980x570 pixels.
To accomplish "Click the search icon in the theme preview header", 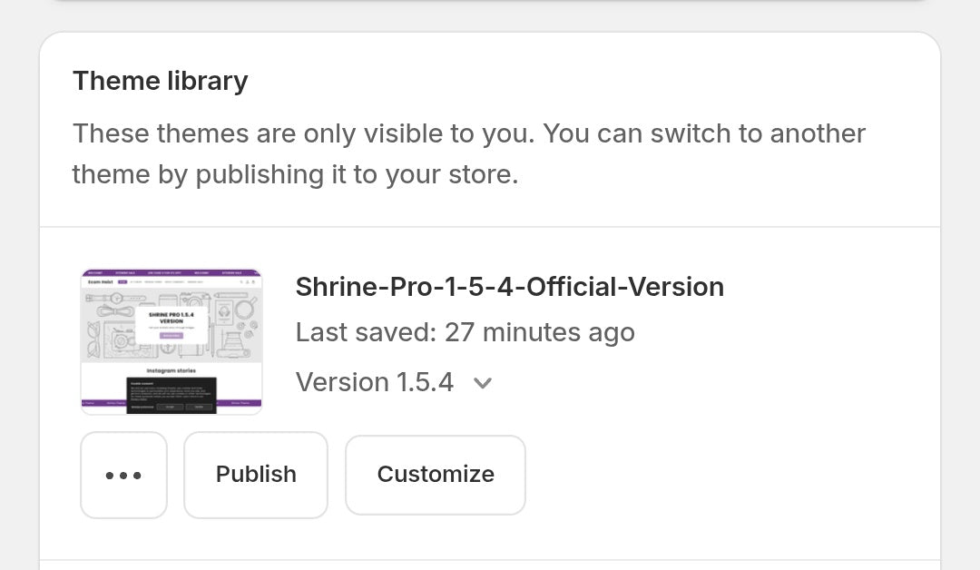I will (x=242, y=281).
